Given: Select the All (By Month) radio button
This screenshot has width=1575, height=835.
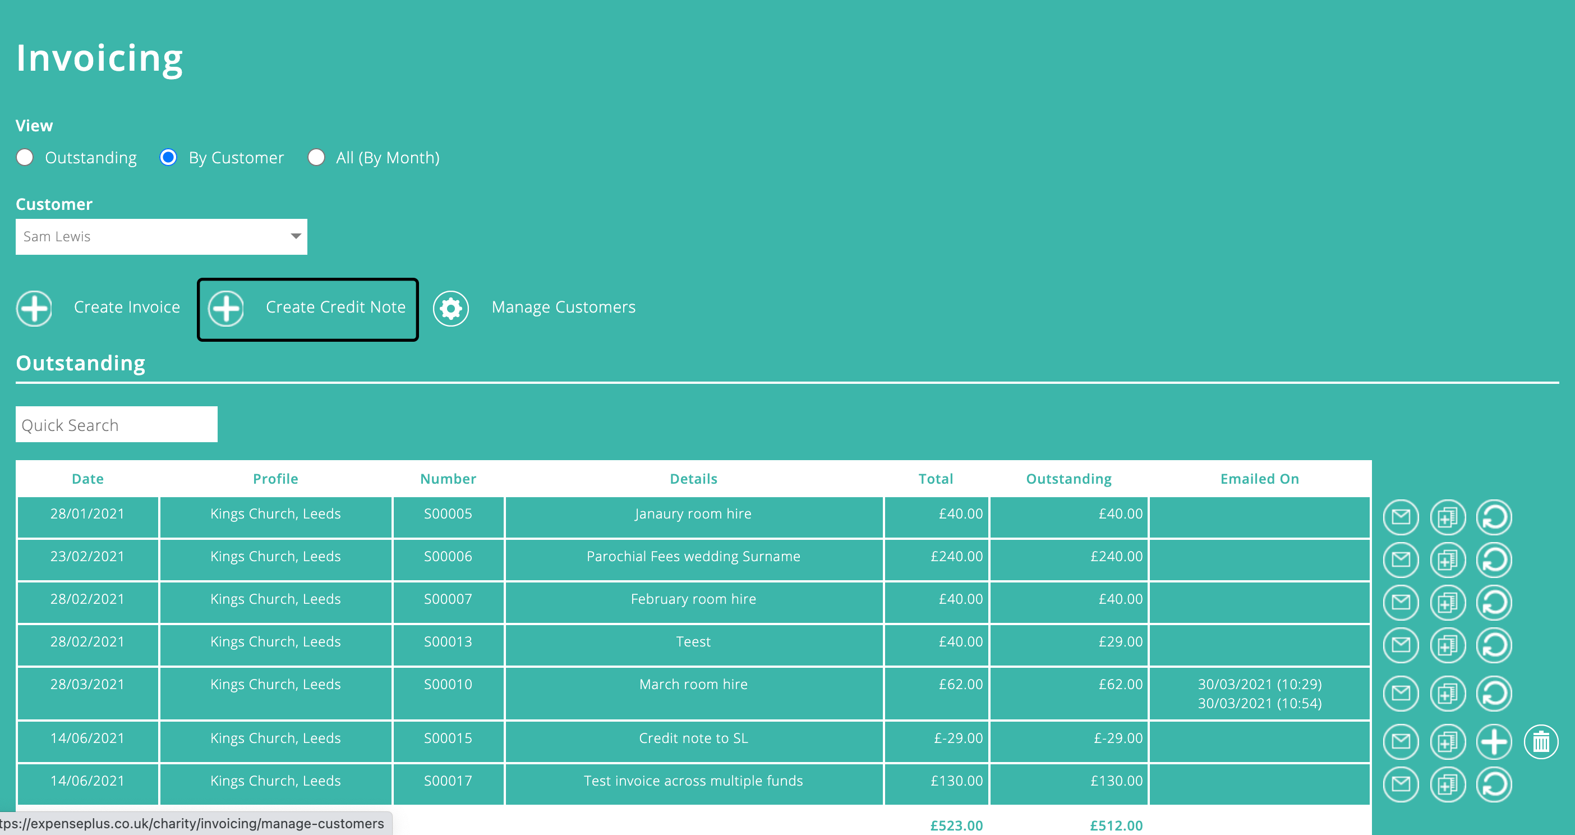Looking at the screenshot, I should click(x=316, y=158).
